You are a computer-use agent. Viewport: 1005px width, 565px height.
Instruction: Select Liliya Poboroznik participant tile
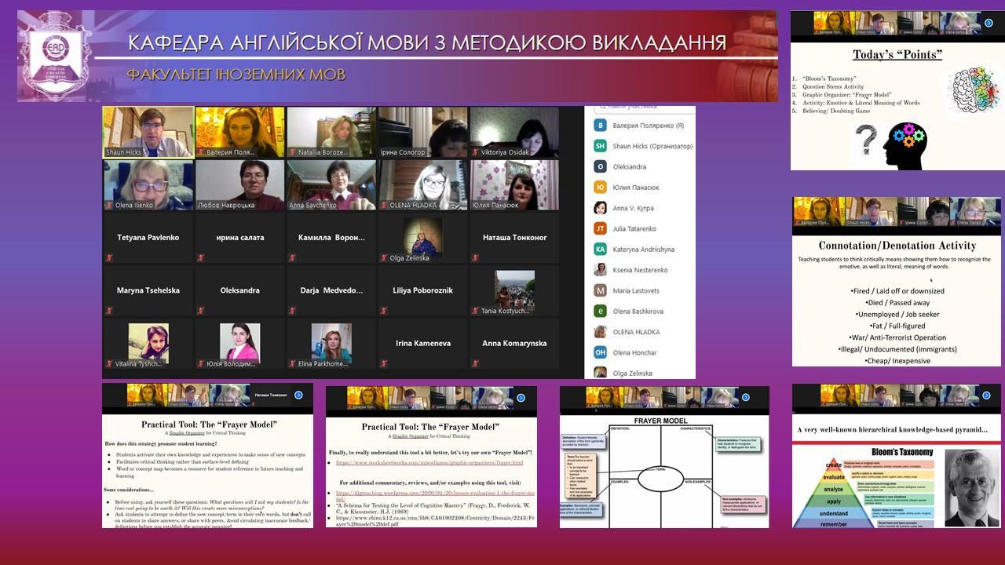tap(423, 290)
